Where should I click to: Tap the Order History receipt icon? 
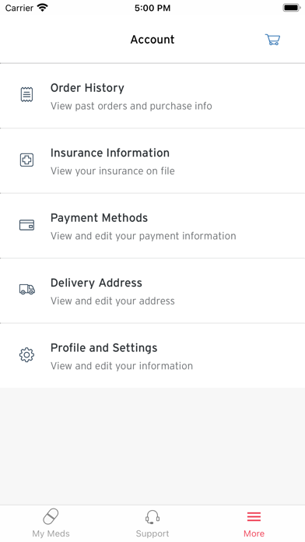pyautogui.click(x=26, y=94)
